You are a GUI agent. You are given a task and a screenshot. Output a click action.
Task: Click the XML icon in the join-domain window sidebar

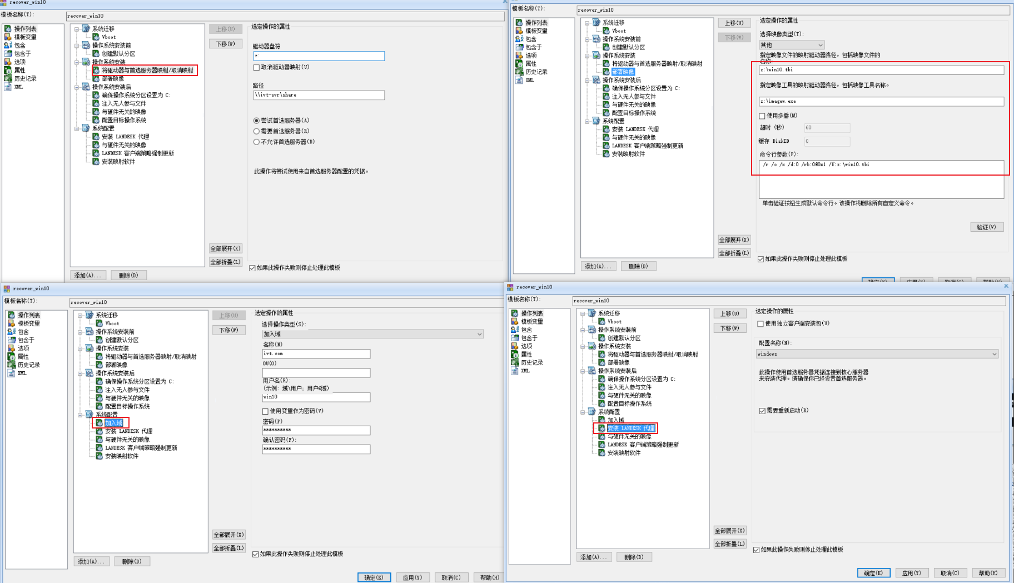11,373
